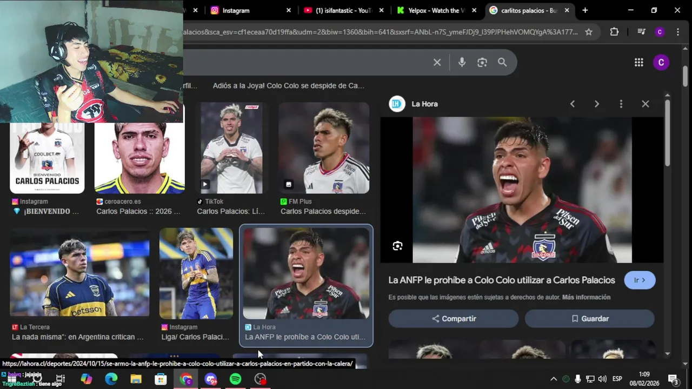Open the La Hora source name in panel
Viewport: 692px width, 389px height.
pyautogui.click(x=424, y=104)
